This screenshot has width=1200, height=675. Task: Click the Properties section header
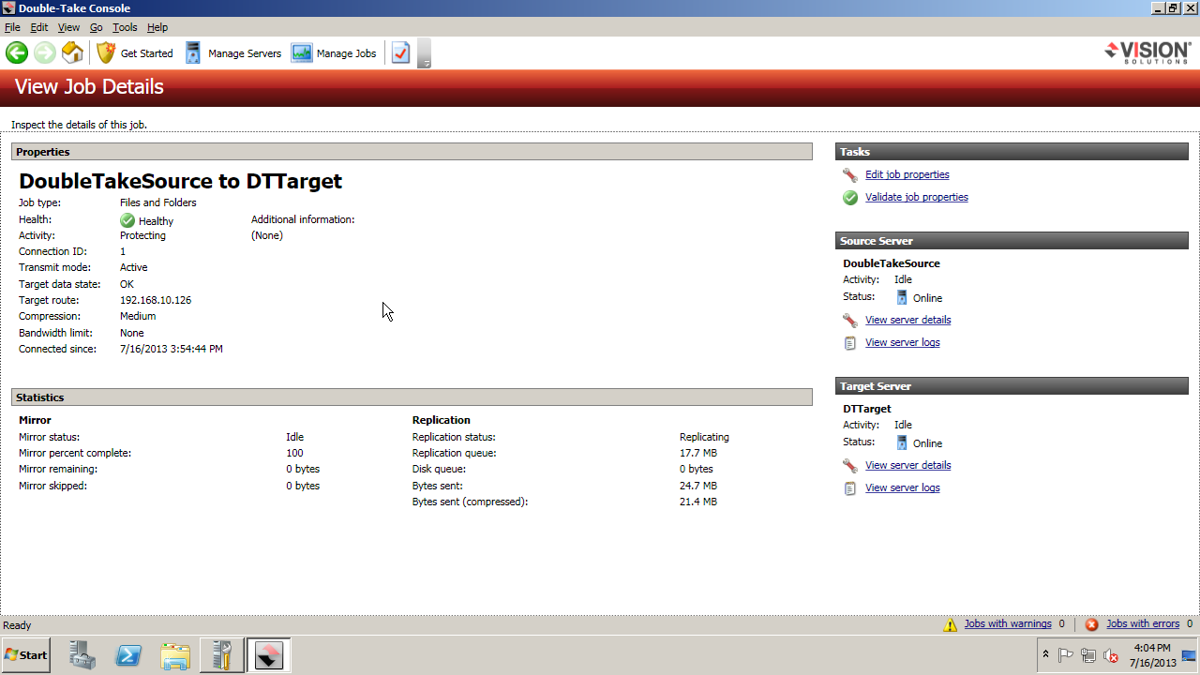(x=412, y=152)
